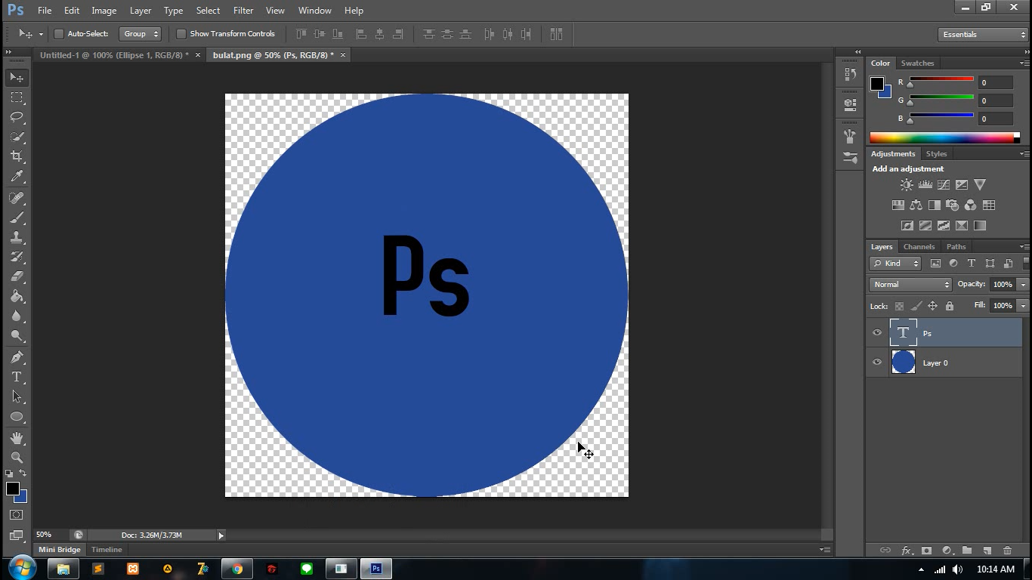This screenshot has width=1032, height=580.
Task: Open the Layers panel menu
Action: (1024, 247)
